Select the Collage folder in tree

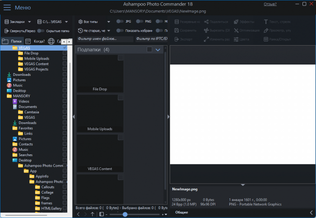(x=47, y=192)
